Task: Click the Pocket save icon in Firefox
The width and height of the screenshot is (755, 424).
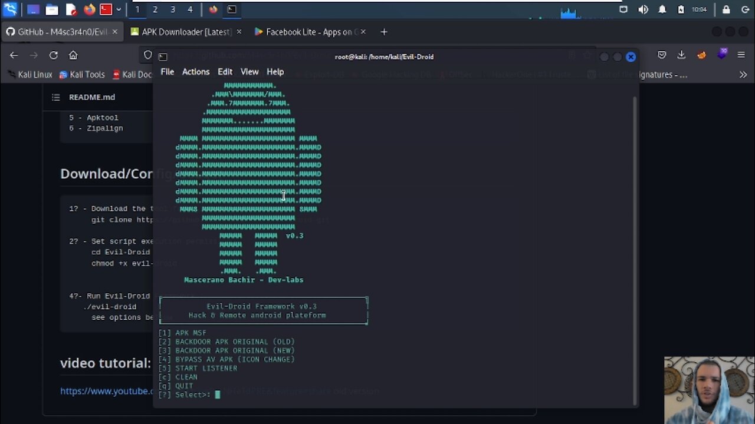Action: [x=662, y=55]
